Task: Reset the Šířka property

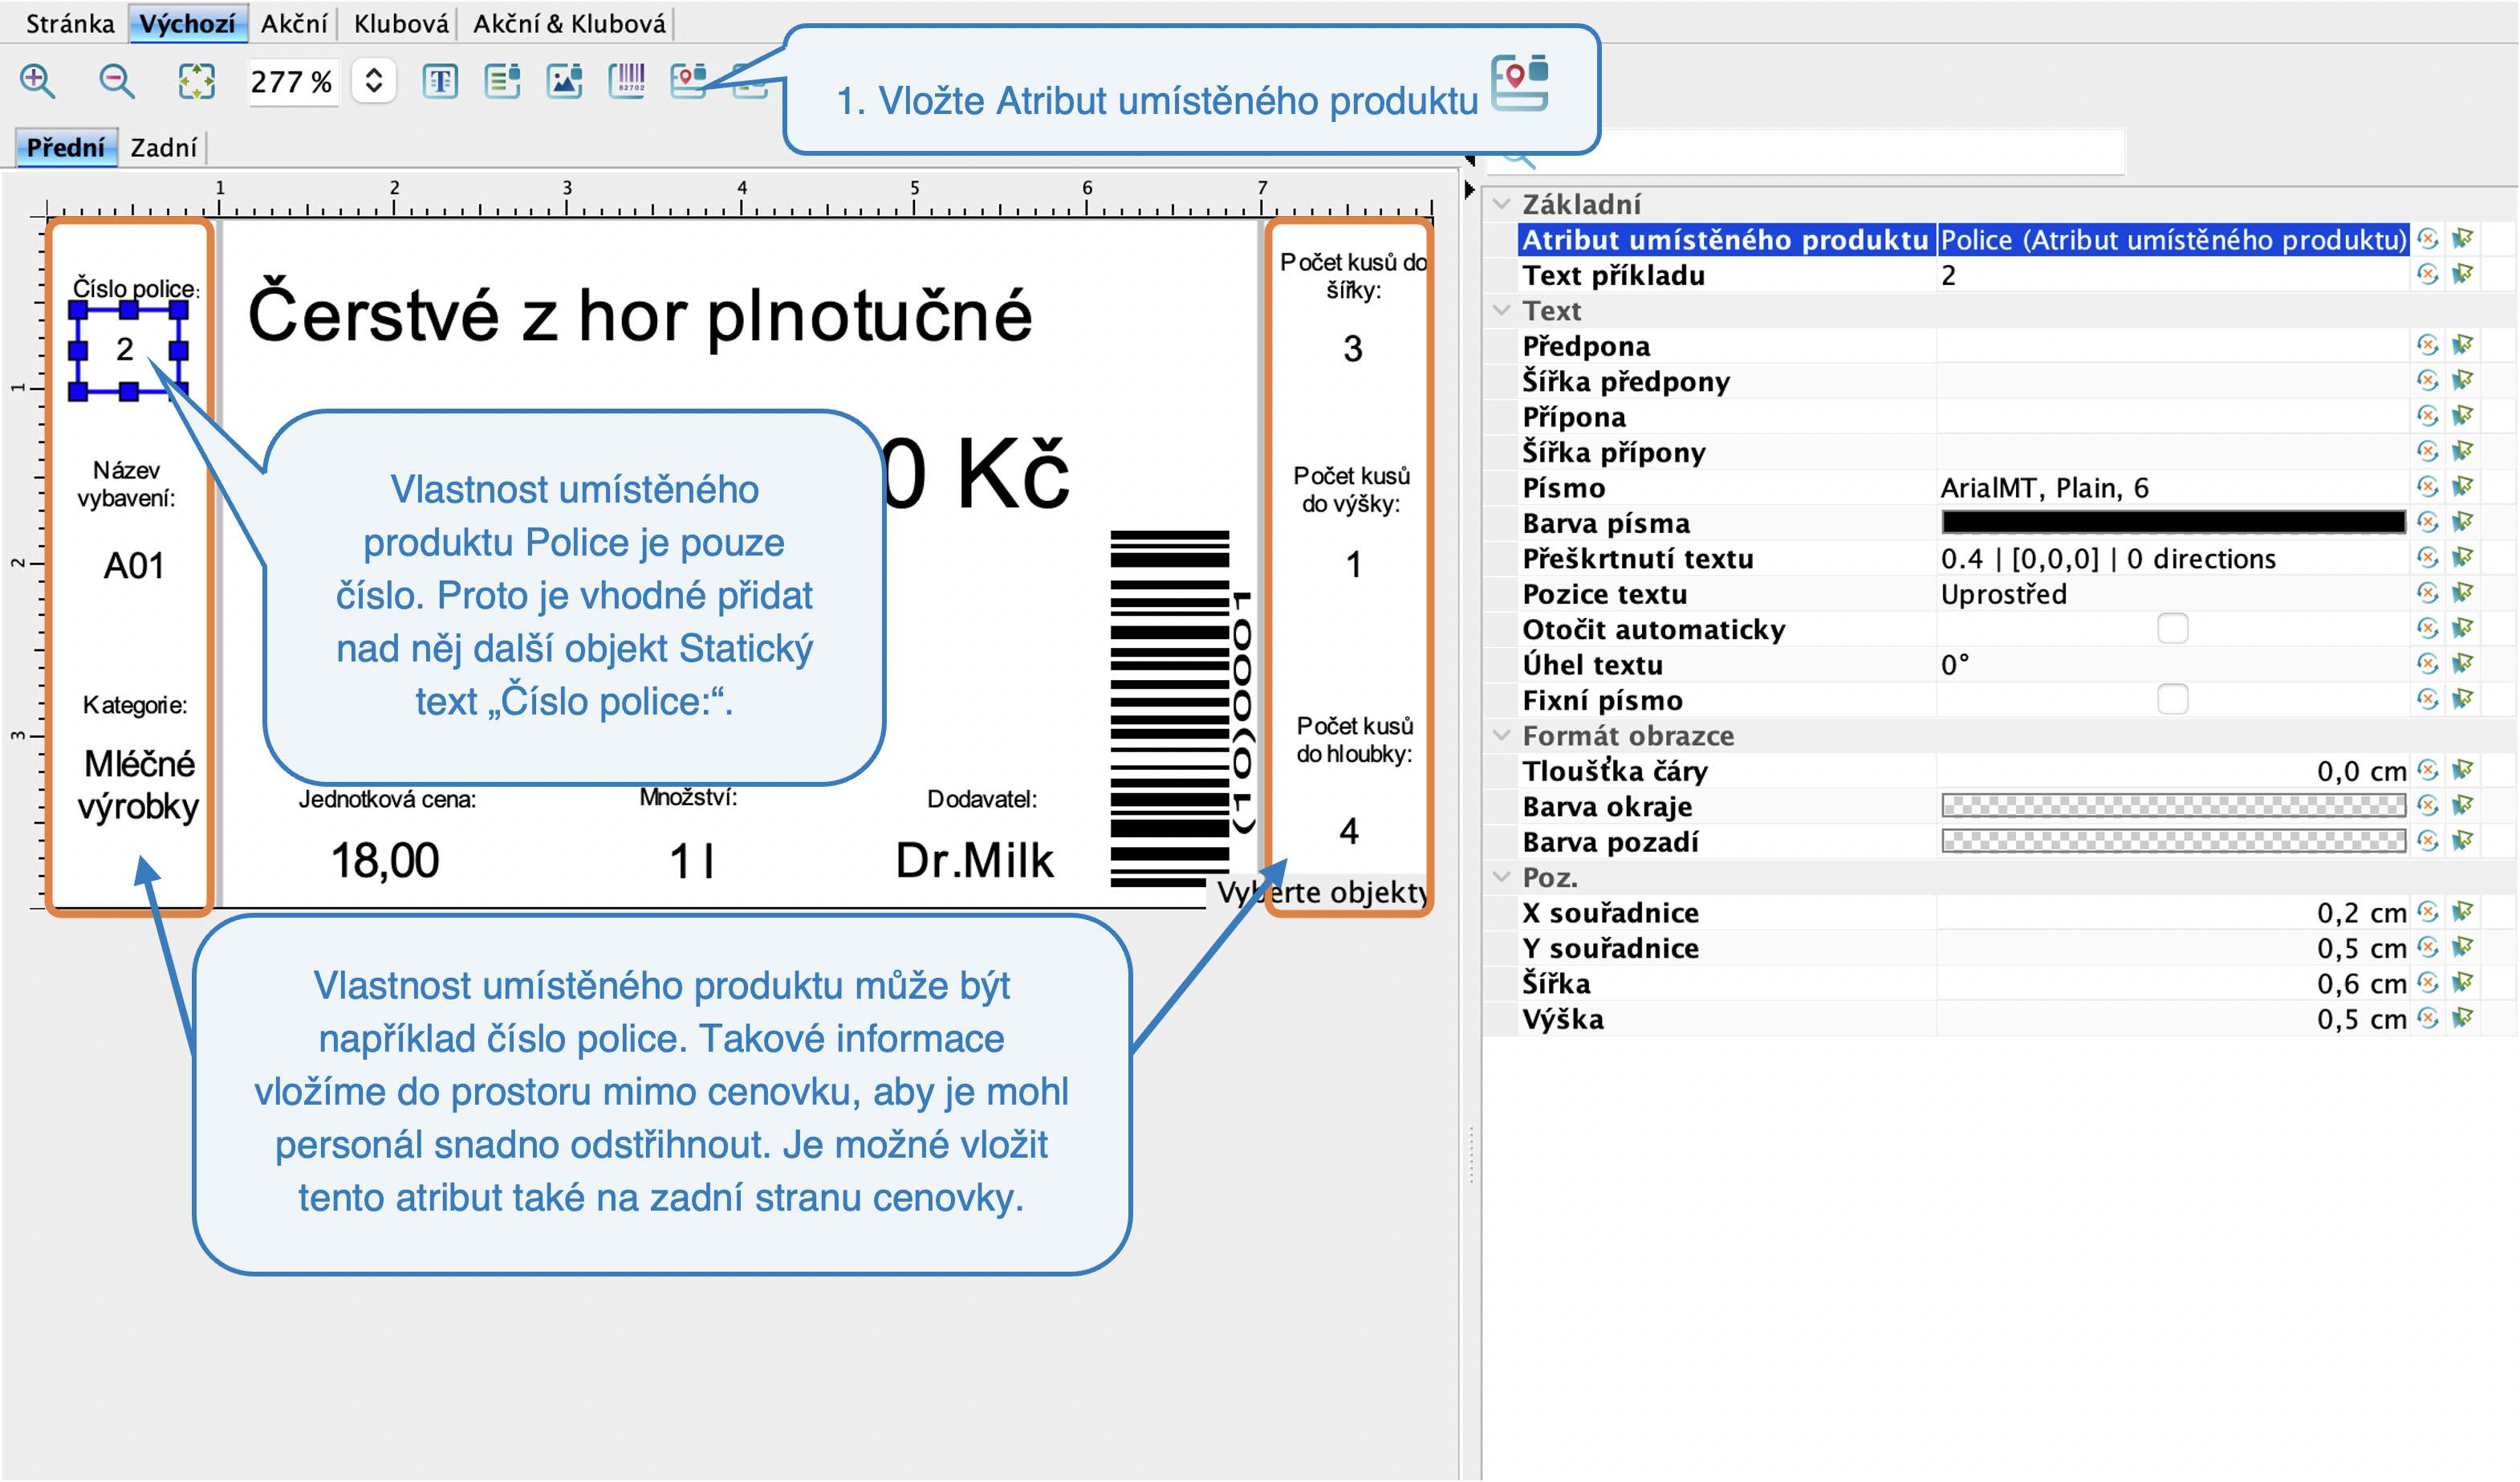Action: pos(2428,983)
